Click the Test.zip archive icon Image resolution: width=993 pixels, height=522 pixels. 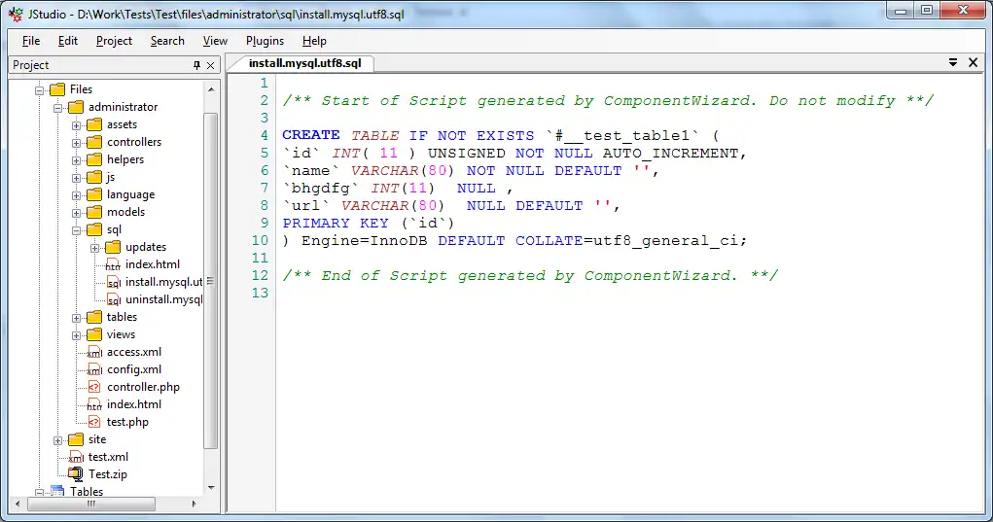pyautogui.click(x=75, y=474)
